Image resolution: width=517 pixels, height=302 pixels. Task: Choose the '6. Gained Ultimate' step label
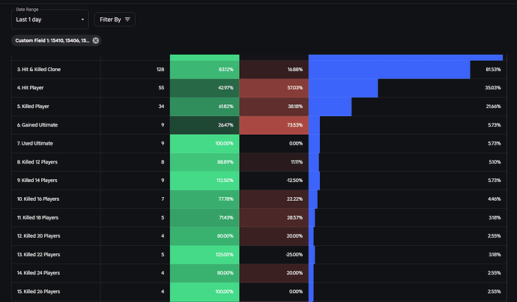click(37, 125)
